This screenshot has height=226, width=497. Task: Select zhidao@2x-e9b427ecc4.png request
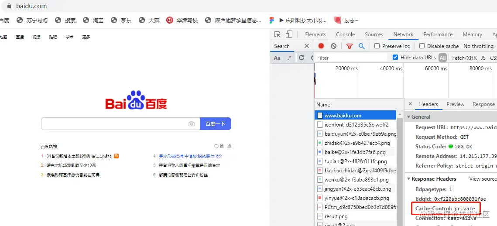355,143
